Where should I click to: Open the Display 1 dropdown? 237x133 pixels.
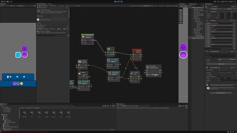pos(13,6)
